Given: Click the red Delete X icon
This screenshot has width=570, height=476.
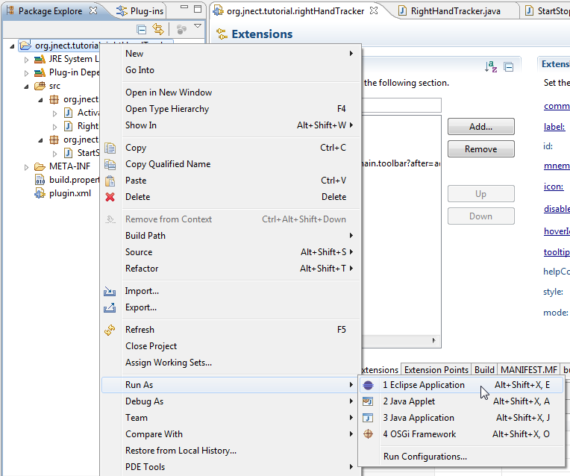Looking at the screenshot, I should [110, 197].
